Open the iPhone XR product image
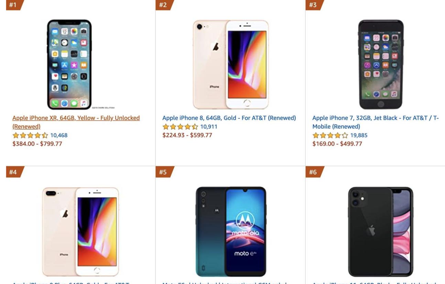The height and width of the screenshot is (284, 445). pyautogui.click(x=69, y=64)
